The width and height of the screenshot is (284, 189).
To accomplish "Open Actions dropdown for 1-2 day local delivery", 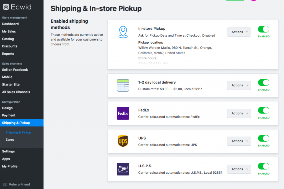I will tap(239, 85).
